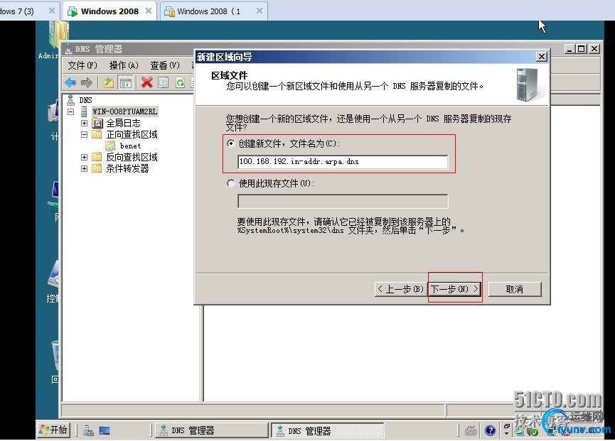This screenshot has width=615, height=441.
Task: Click first DNS 管理器 taskbar button
Action: click(x=211, y=430)
